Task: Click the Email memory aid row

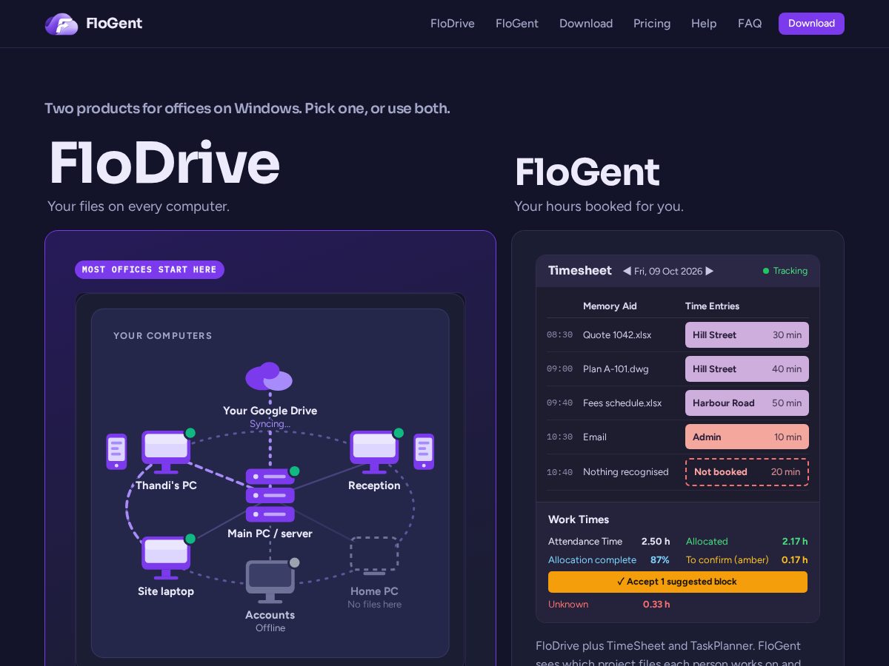Action: point(595,437)
